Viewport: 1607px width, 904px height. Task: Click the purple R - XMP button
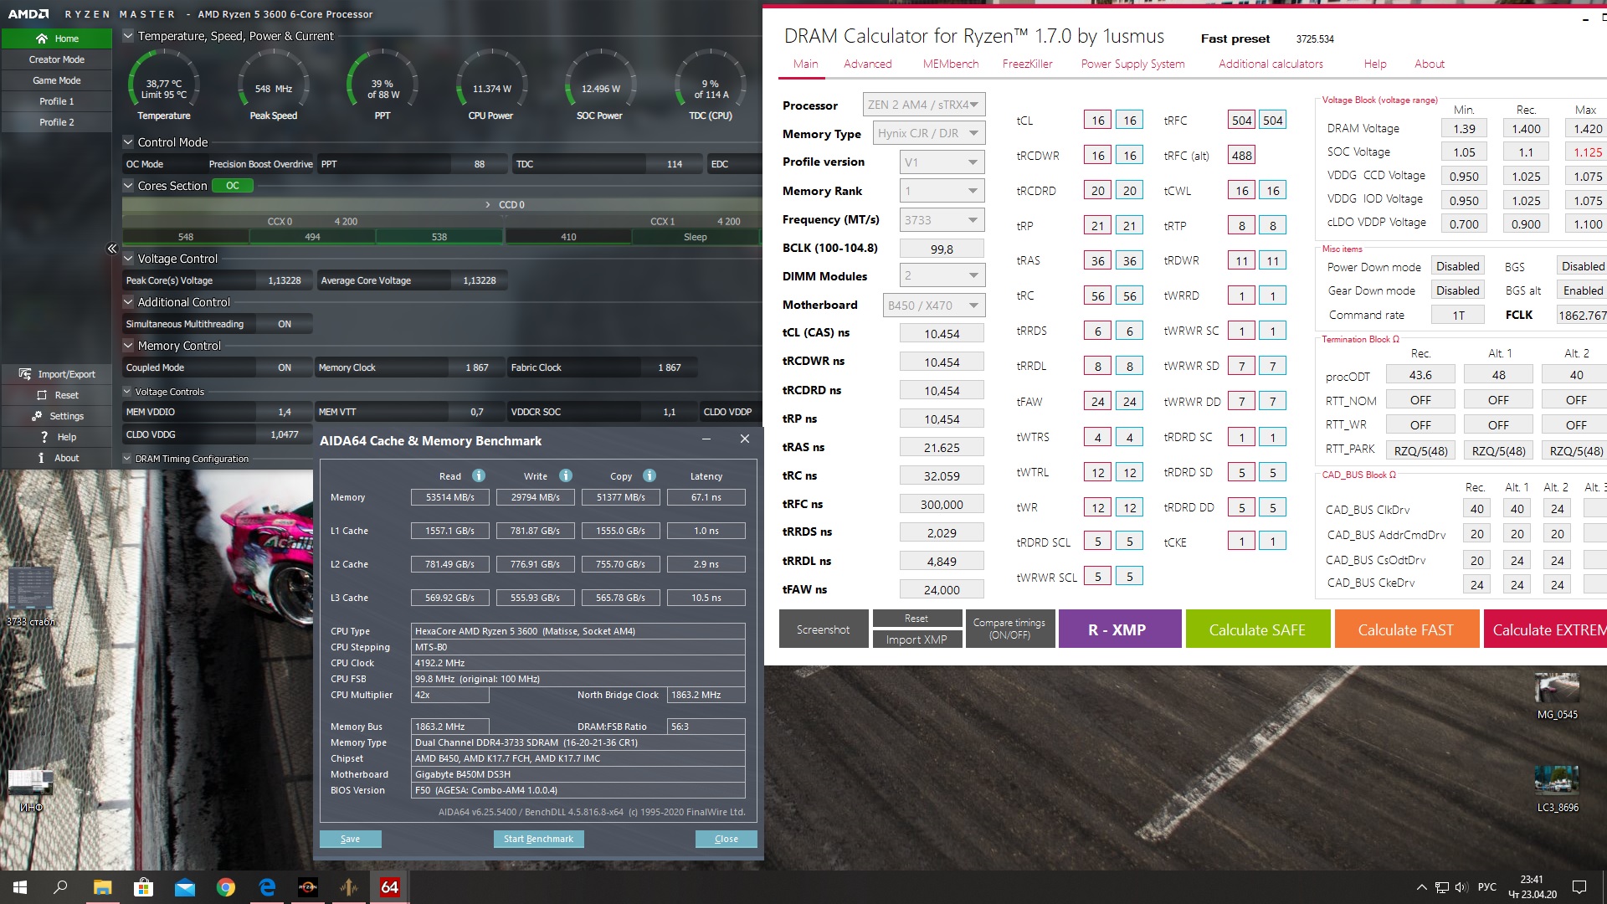[x=1119, y=629]
